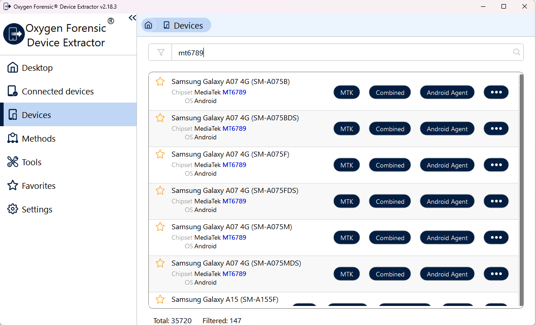Click the Total: 35720 status text
536x325 pixels.
click(x=172, y=320)
